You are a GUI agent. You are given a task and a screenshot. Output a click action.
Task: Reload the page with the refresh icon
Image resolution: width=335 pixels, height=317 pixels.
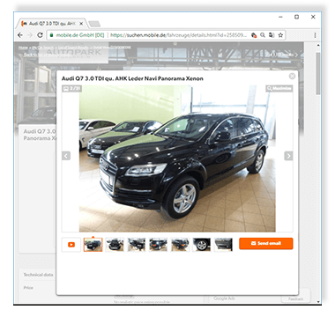click(40, 35)
